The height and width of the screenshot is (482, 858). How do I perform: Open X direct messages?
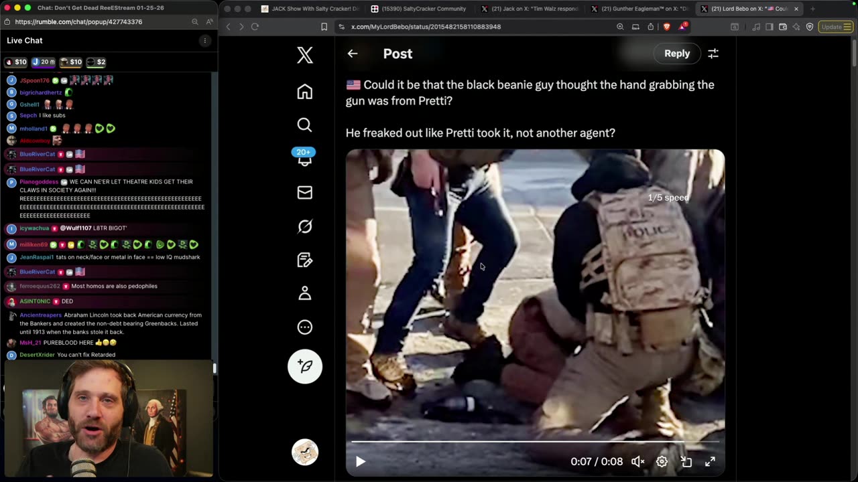[x=305, y=193]
